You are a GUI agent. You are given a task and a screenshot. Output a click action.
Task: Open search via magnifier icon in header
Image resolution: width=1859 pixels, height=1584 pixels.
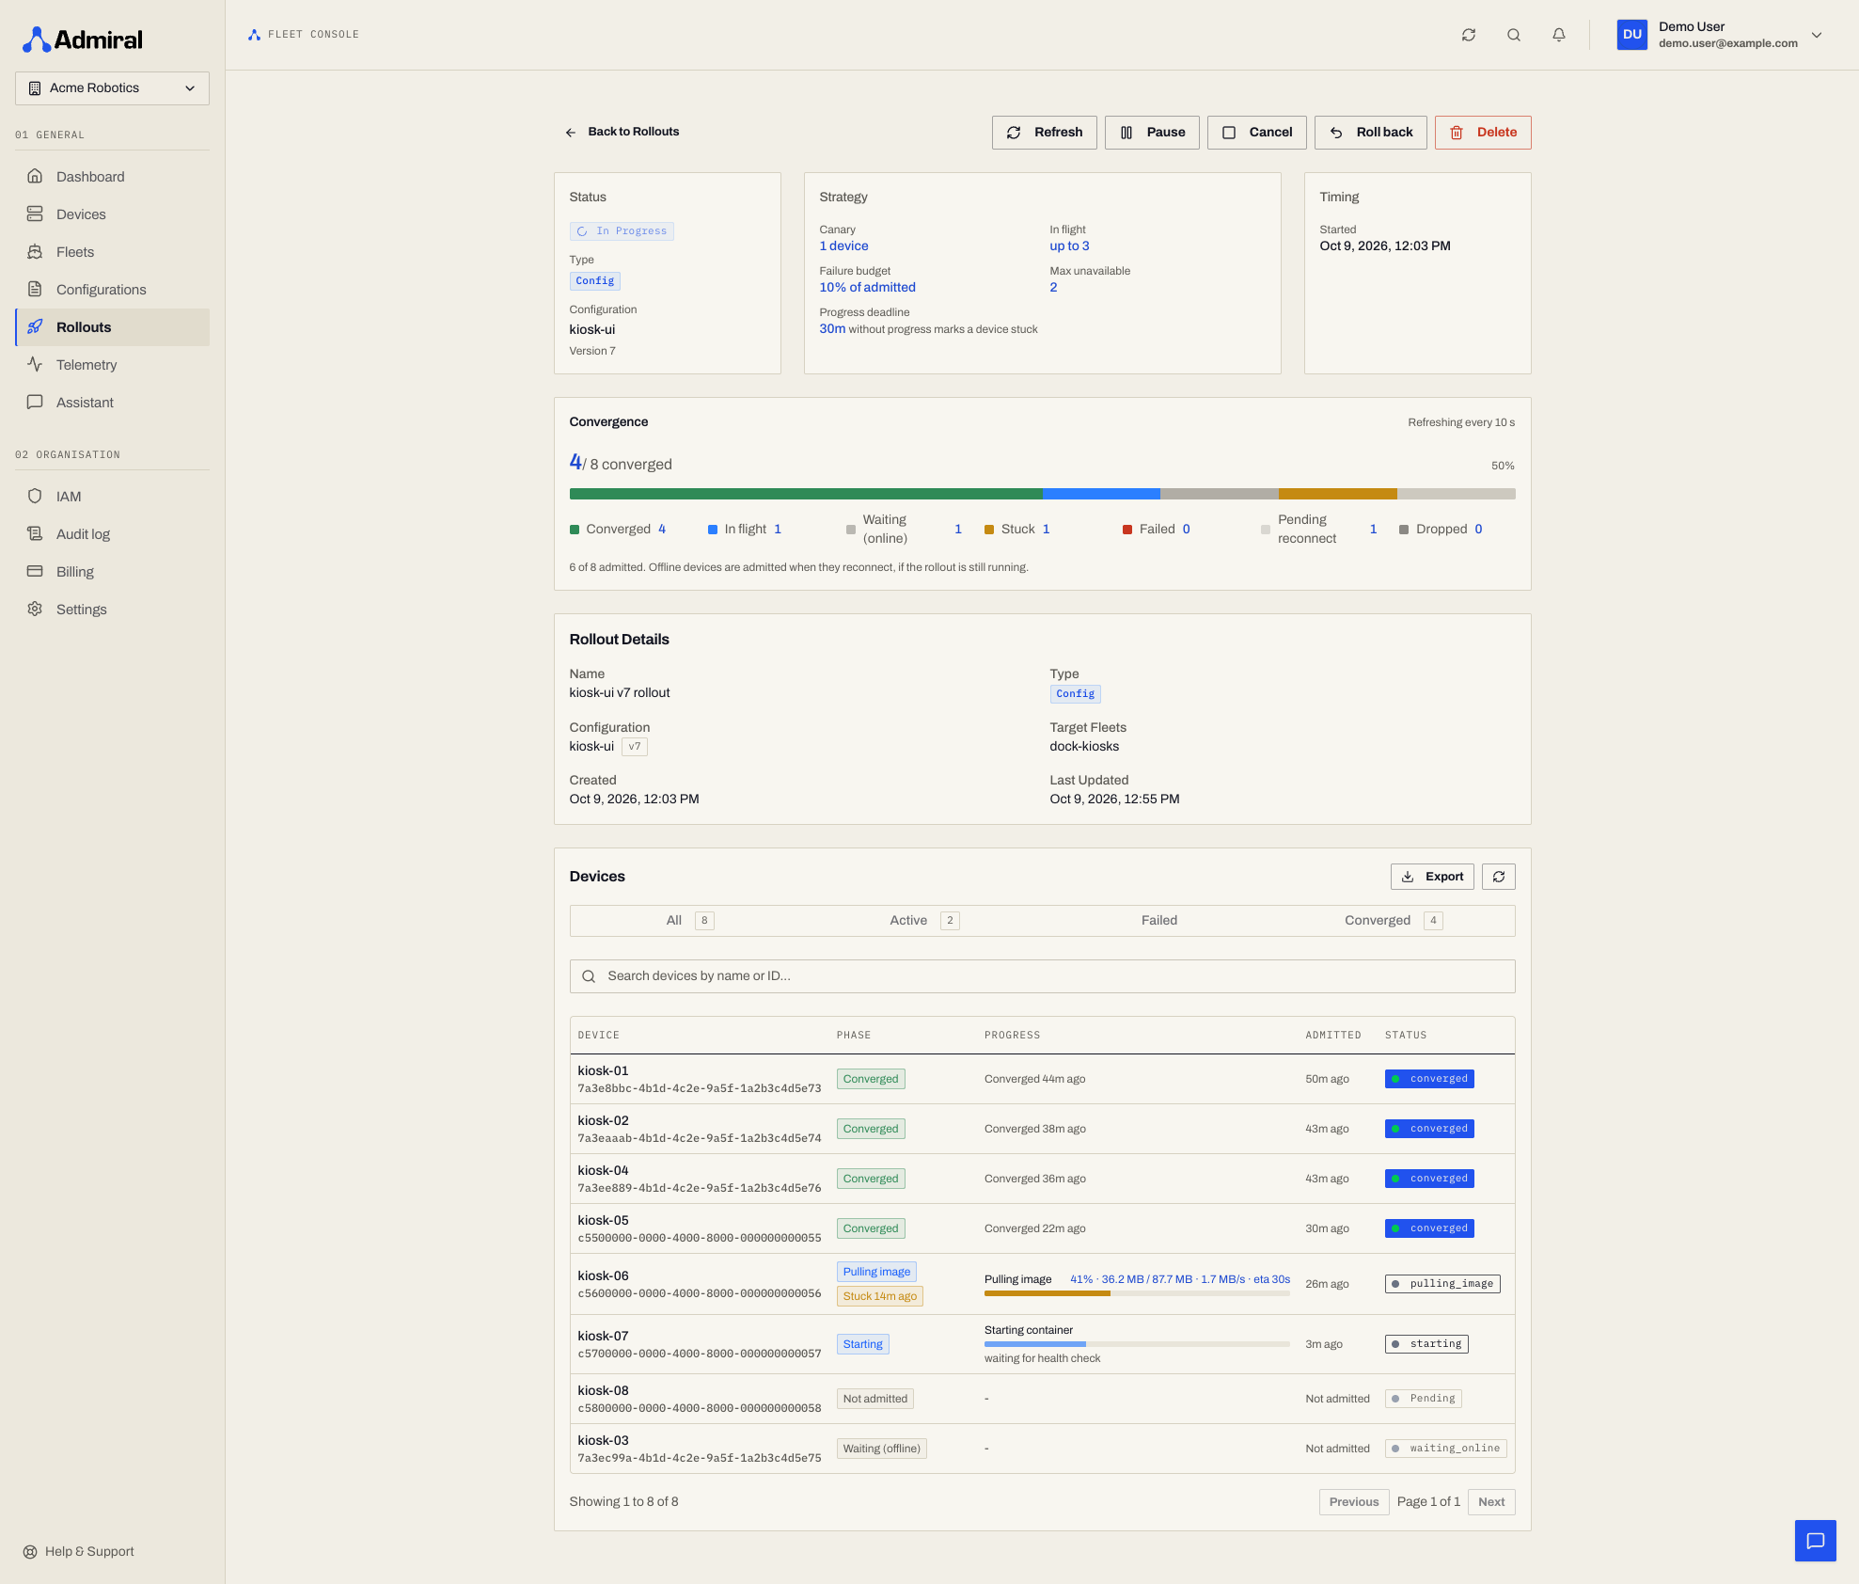(1514, 35)
